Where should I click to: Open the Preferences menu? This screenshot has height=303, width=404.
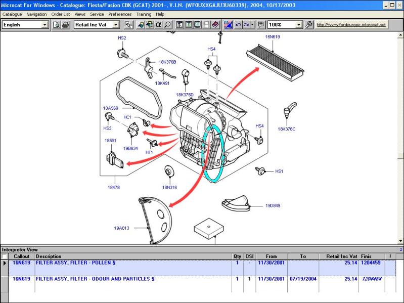(120, 14)
